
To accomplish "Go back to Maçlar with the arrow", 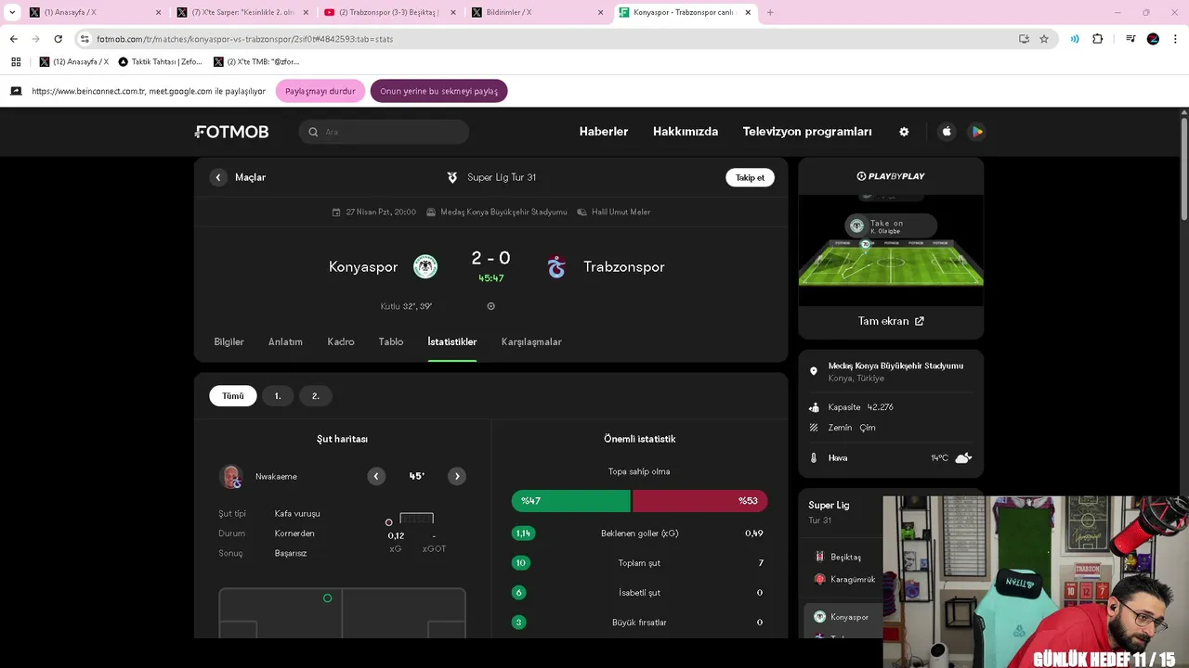I will [218, 177].
